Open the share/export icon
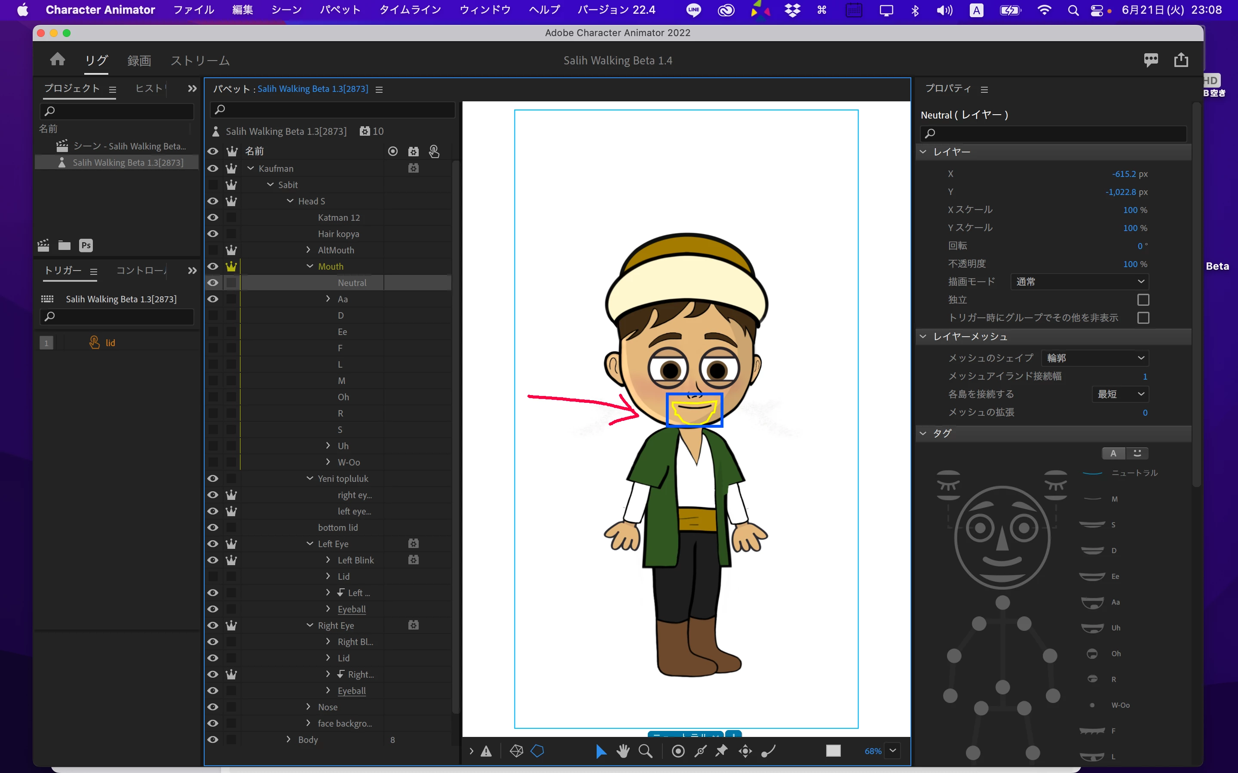Image resolution: width=1238 pixels, height=773 pixels. coord(1181,60)
